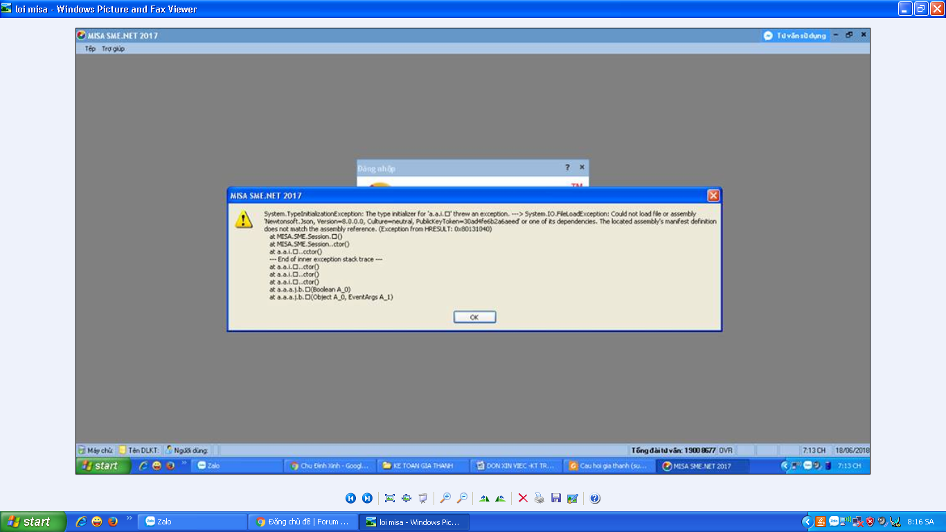Open the Tệp menu in MISA SME.NET
946x532 pixels.
(x=90, y=48)
